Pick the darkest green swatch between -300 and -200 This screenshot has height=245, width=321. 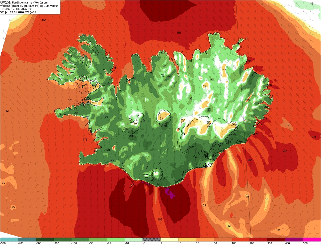pos(44,239)
